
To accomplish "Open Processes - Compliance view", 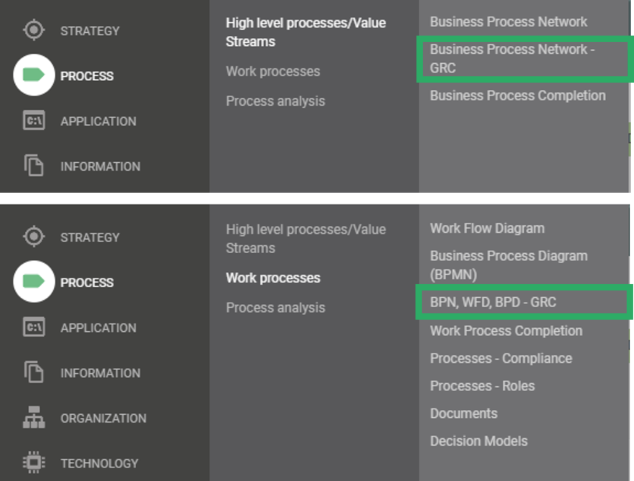I will [x=502, y=358].
